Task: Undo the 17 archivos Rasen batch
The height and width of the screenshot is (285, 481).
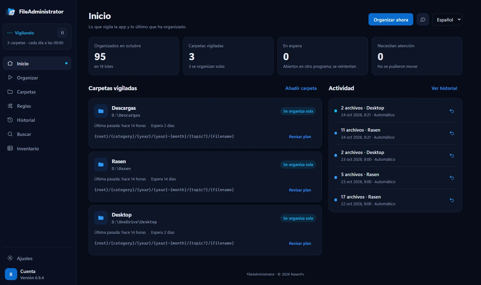Action: pyautogui.click(x=452, y=200)
